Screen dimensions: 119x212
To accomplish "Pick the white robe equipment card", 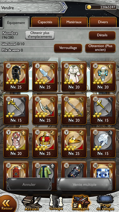I will (74, 76).
